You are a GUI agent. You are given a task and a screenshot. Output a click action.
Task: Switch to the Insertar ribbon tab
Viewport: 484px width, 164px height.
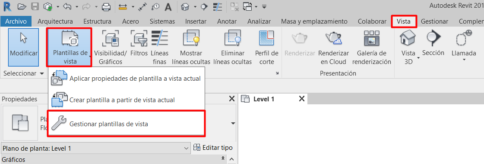tap(196, 21)
